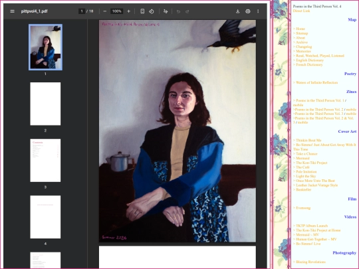Toggle the PDF sidebar menu icon

click(x=13, y=11)
